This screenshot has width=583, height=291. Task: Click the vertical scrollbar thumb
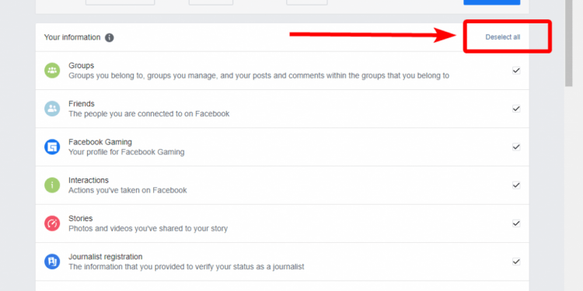click(568, 43)
